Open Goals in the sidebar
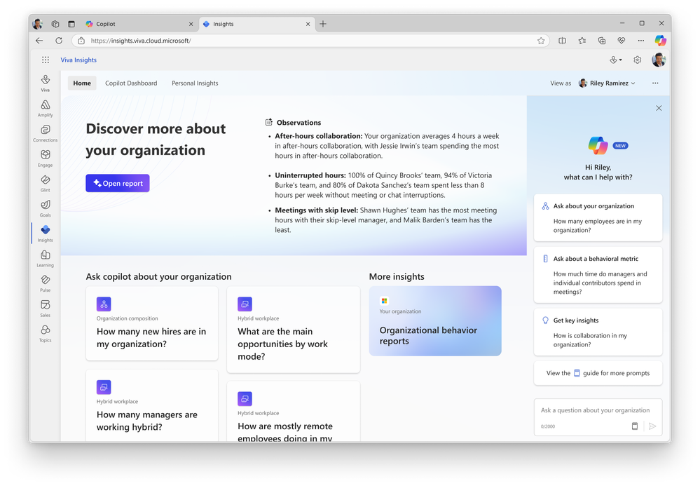The height and width of the screenshot is (486, 700). pos(45,208)
